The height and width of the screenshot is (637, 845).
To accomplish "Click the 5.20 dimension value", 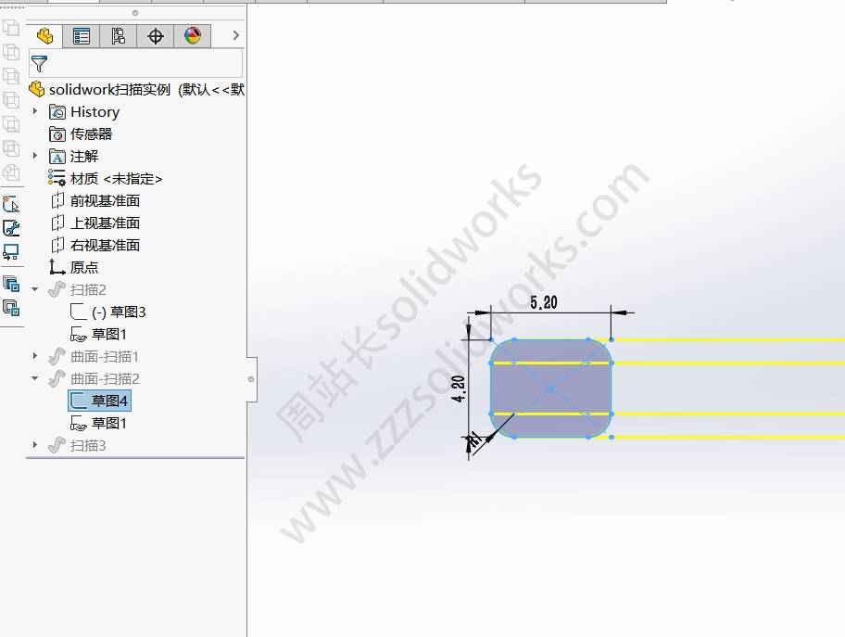I will click(544, 302).
